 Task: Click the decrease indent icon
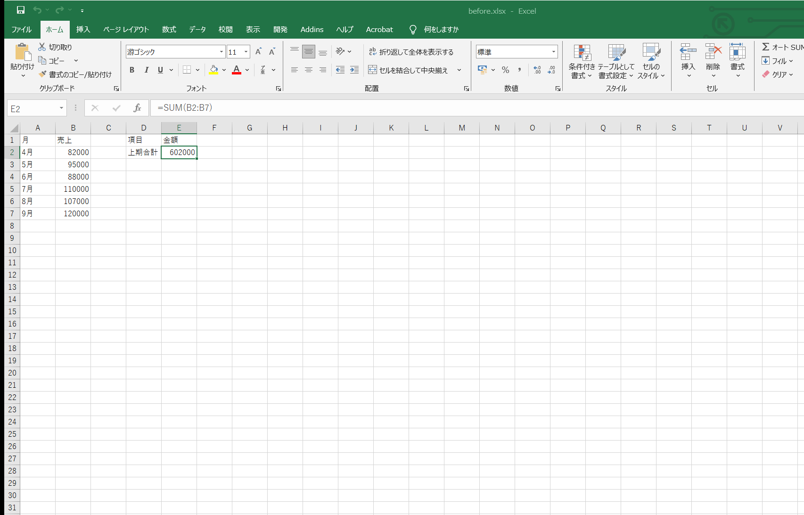coord(340,70)
